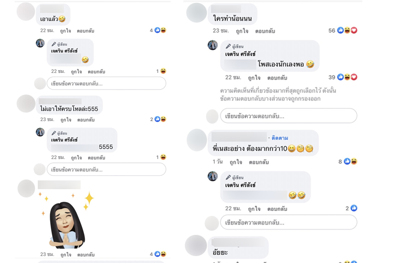Open reactions on the "ใครทำน้อนนน" comment with 56

(342, 30)
